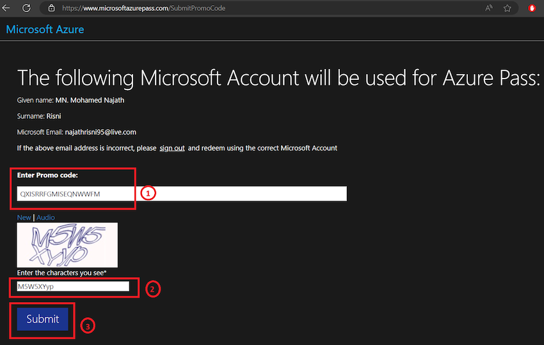This screenshot has width=544, height=345.
Task: Click the Azure Pass account heading
Action: coord(278,79)
